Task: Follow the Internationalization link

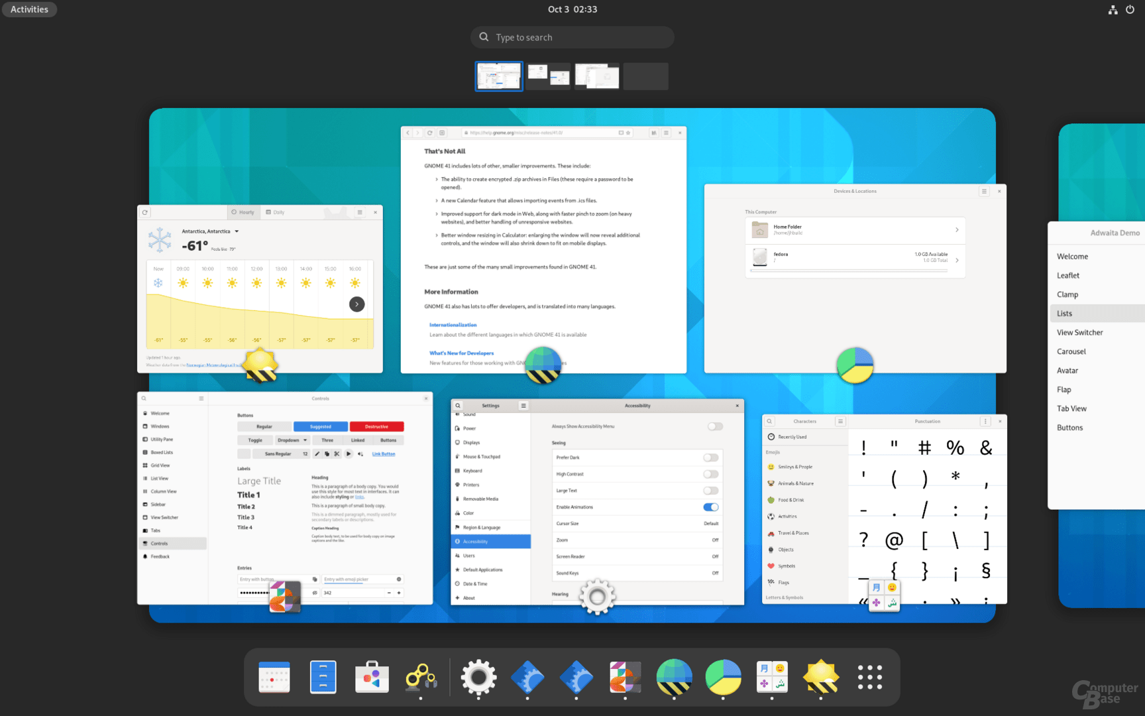Action: [453, 325]
